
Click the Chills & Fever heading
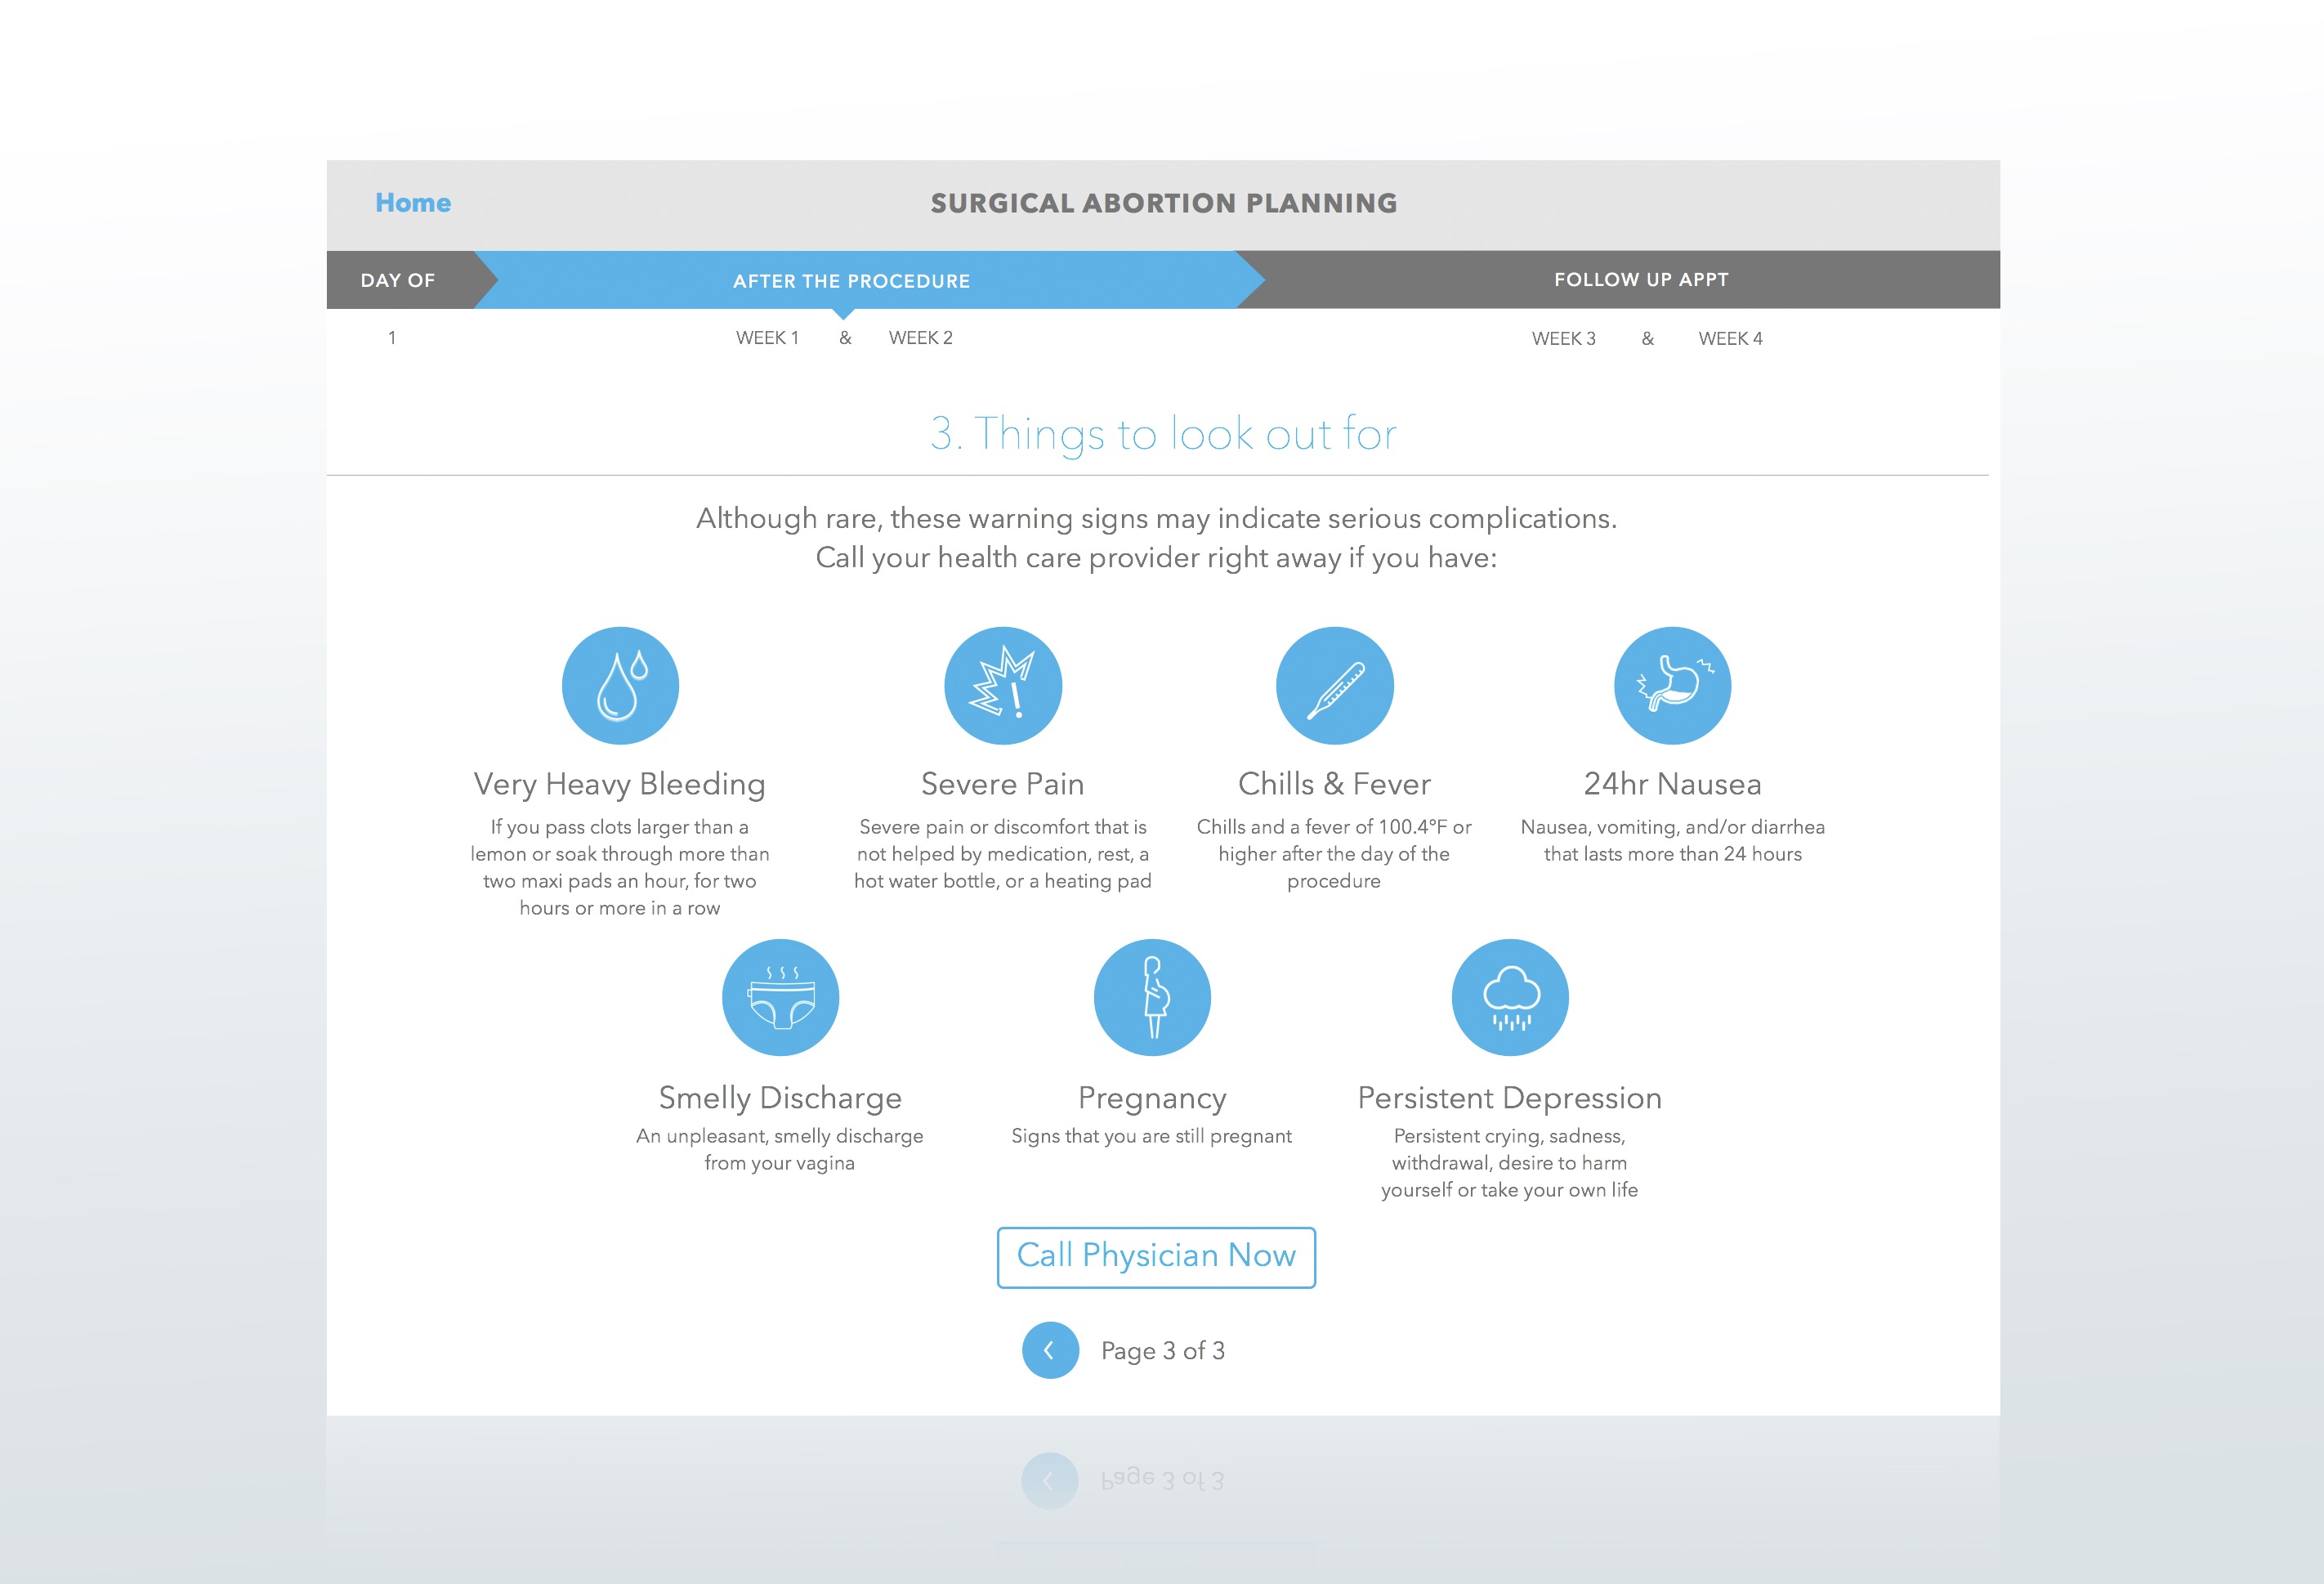tap(1334, 784)
